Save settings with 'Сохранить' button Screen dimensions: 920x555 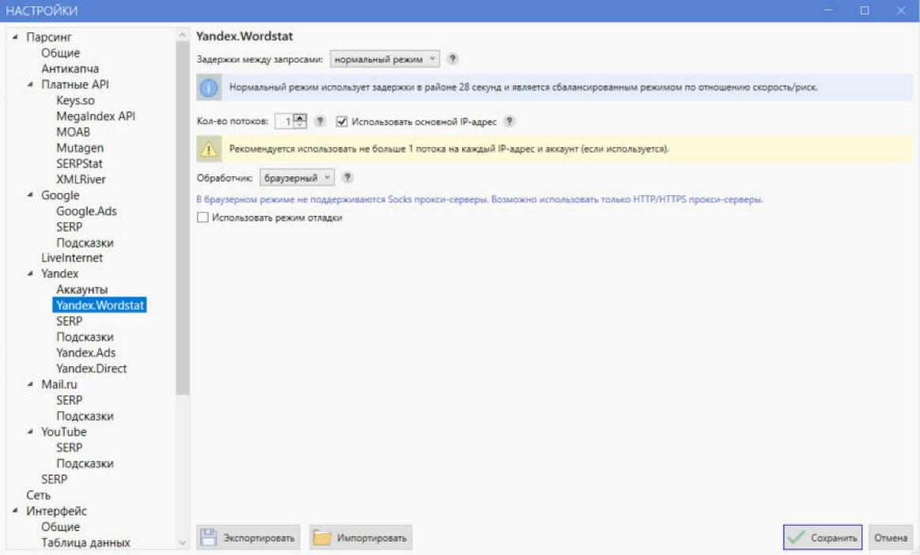[x=823, y=538]
